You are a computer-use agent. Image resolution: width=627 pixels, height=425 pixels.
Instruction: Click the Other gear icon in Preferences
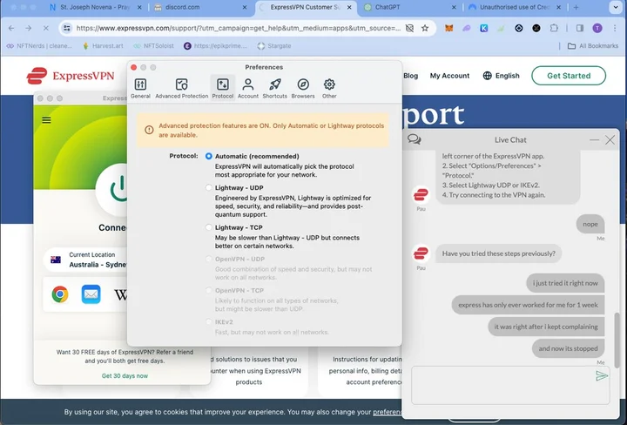click(x=329, y=87)
